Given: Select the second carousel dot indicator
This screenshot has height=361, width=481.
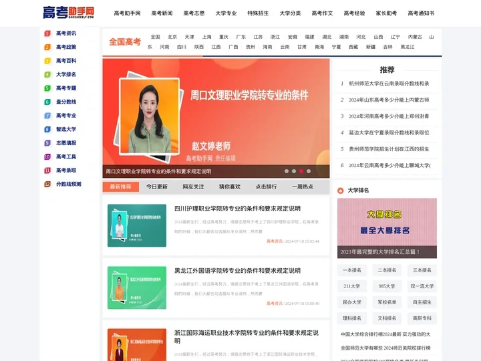Looking at the screenshot, I should pyautogui.click(x=294, y=171).
